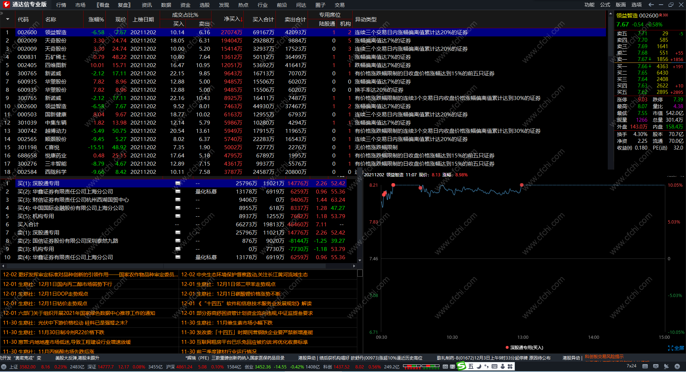686x372 pixels.
Task: Toggle the 复盘 mode in top menu
Action: 124,5
